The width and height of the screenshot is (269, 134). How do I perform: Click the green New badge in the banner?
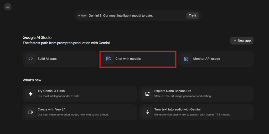[x=82, y=16]
